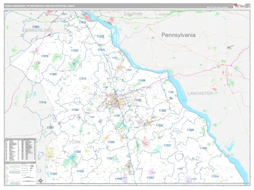
Task: Select ZIP code 17319 label
Action: 100,36
